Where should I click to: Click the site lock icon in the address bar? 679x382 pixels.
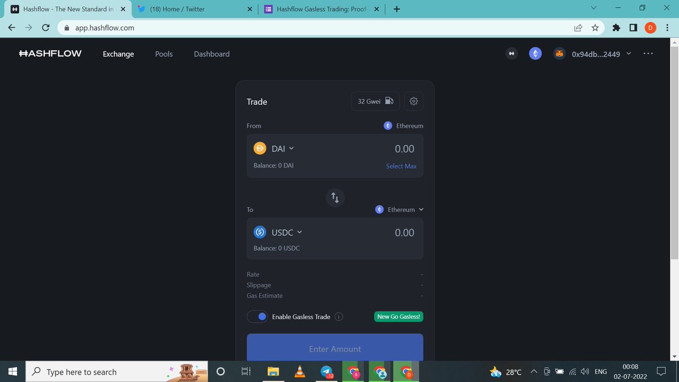click(x=67, y=27)
